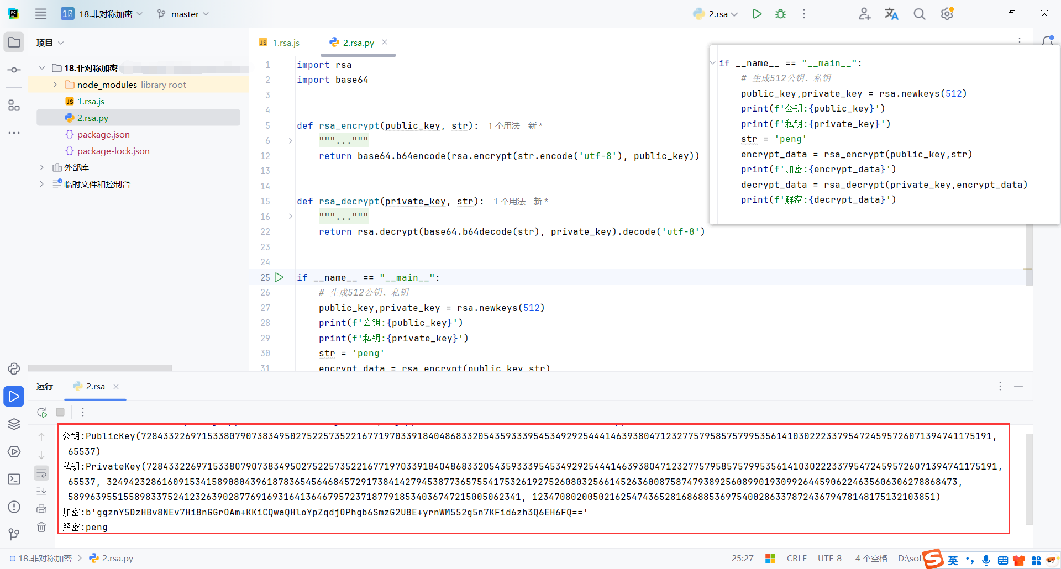Open the 项目 view selector dropdown

pos(50,43)
